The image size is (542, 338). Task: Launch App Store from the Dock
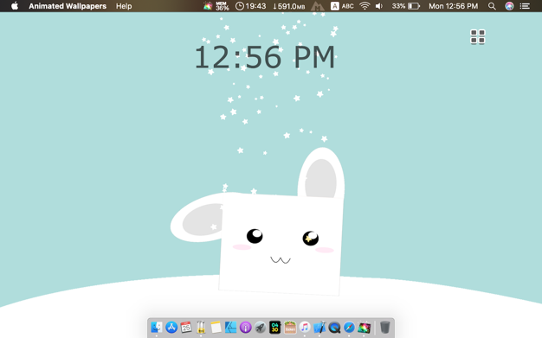pyautogui.click(x=171, y=327)
